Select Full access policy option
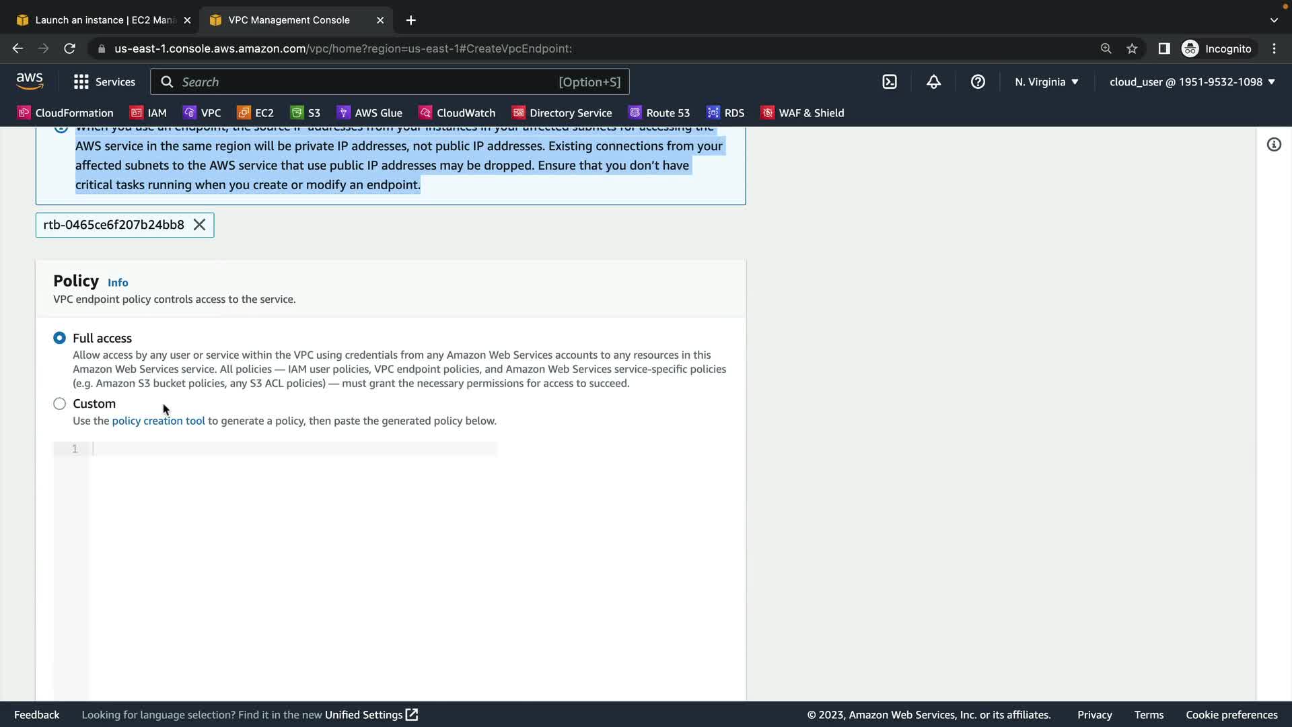The image size is (1292, 727). pyautogui.click(x=60, y=338)
